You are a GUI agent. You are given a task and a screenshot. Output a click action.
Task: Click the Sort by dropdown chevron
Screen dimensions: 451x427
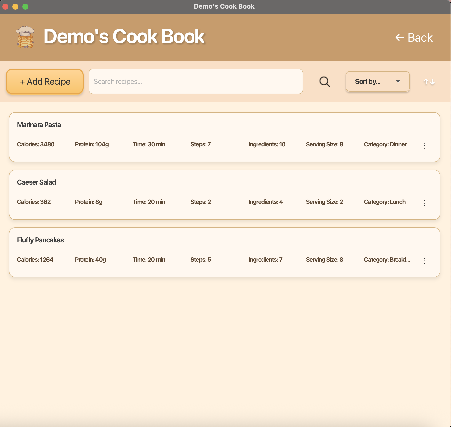[398, 81]
